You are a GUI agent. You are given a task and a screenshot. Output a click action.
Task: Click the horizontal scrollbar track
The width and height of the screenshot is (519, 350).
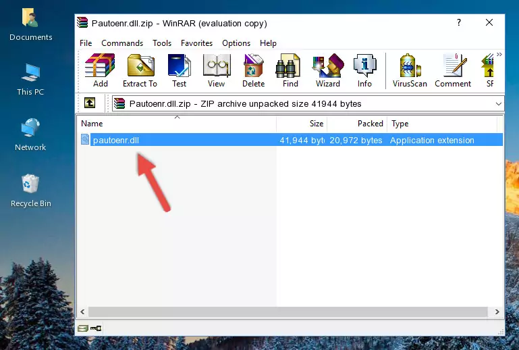coord(288,311)
